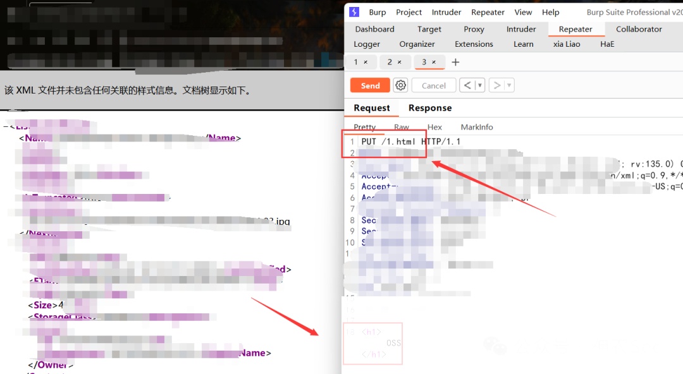
Task: Open the Logger tab
Action: point(367,44)
